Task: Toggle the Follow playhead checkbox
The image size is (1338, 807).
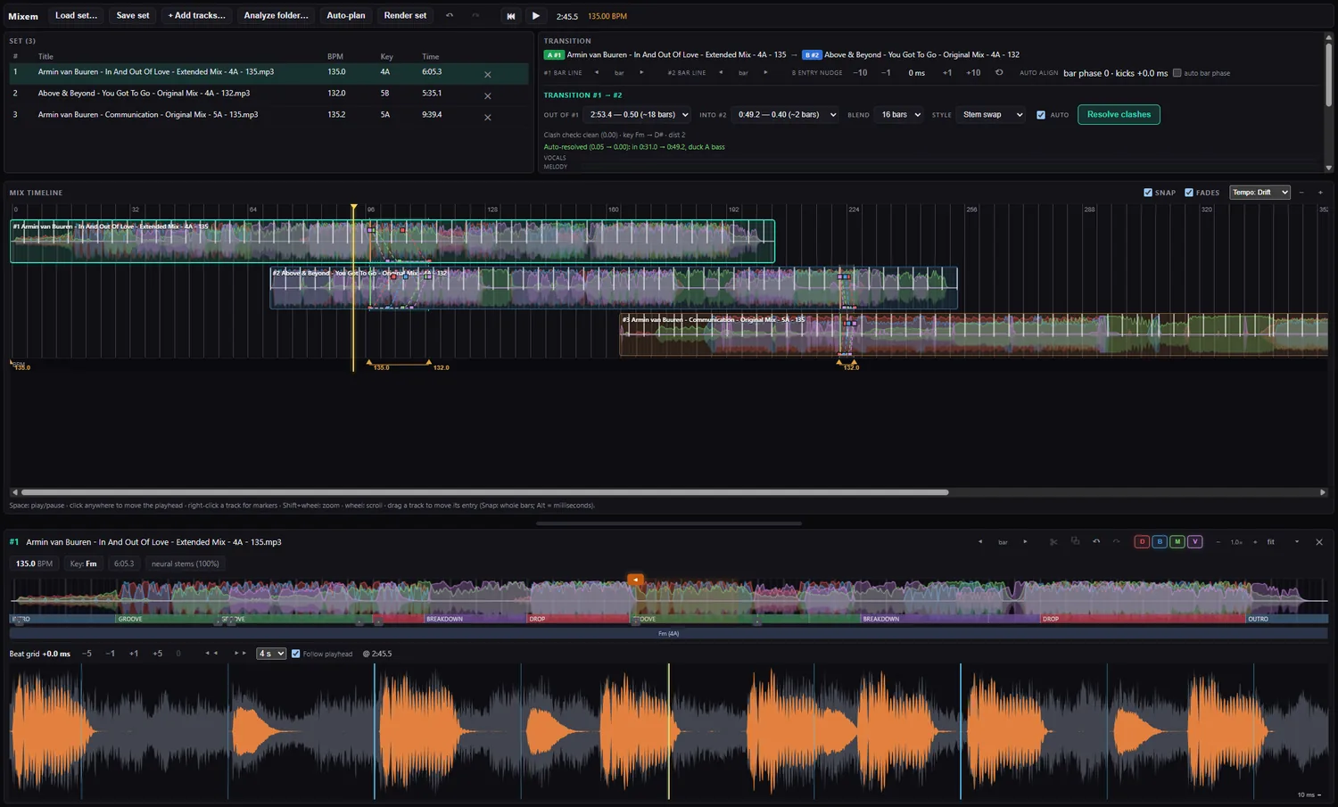Action: (x=296, y=654)
